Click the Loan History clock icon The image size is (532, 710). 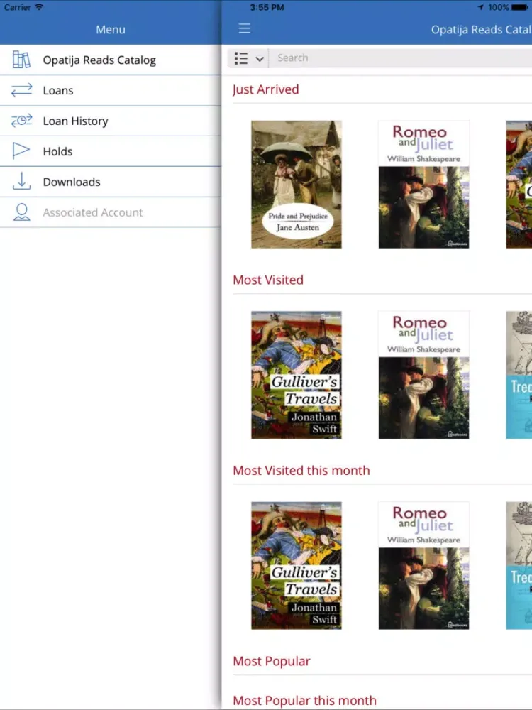[x=22, y=121]
